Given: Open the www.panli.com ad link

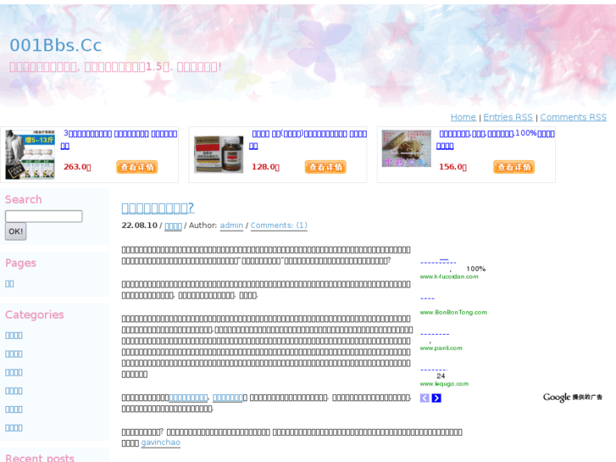Looking at the screenshot, I should pyautogui.click(x=441, y=348).
